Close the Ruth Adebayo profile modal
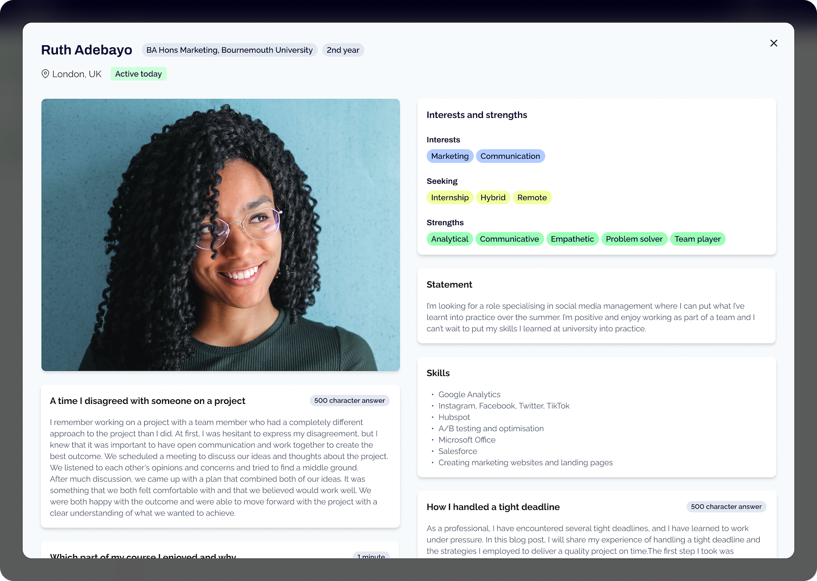The image size is (817, 581). 774,43
